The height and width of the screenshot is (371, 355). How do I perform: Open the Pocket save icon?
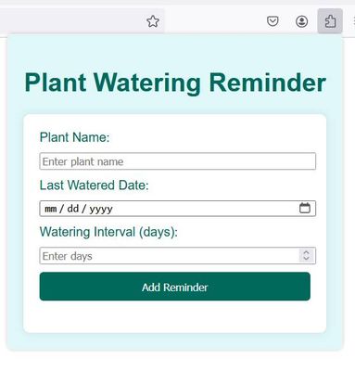273,21
